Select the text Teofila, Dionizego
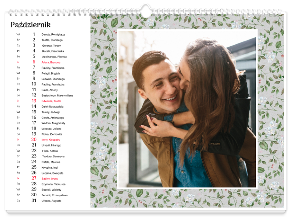 tap(52, 40)
